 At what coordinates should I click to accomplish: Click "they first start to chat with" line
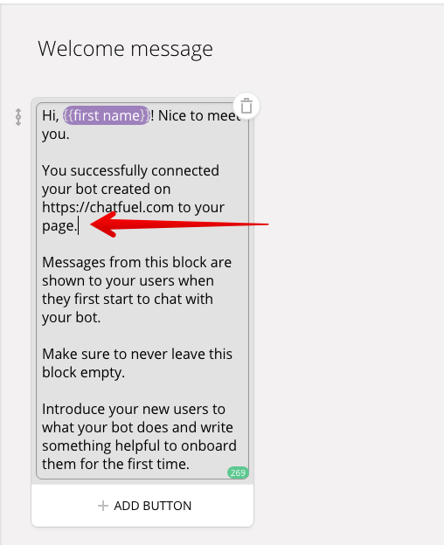coord(128,300)
